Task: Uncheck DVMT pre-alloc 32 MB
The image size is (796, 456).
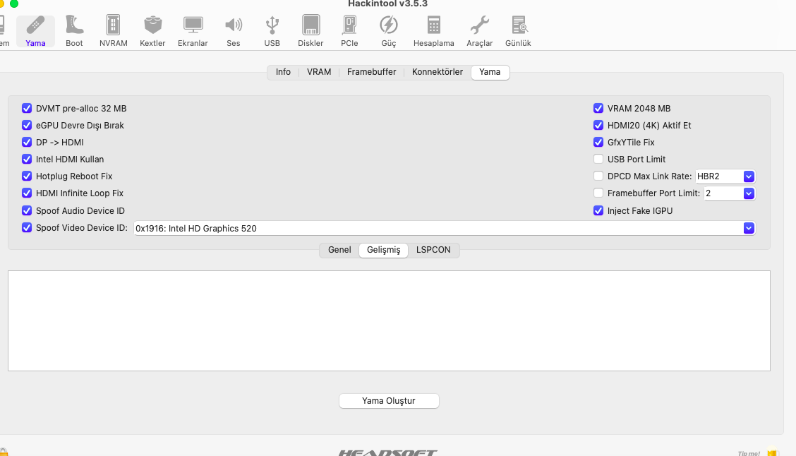Action: [x=28, y=109]
